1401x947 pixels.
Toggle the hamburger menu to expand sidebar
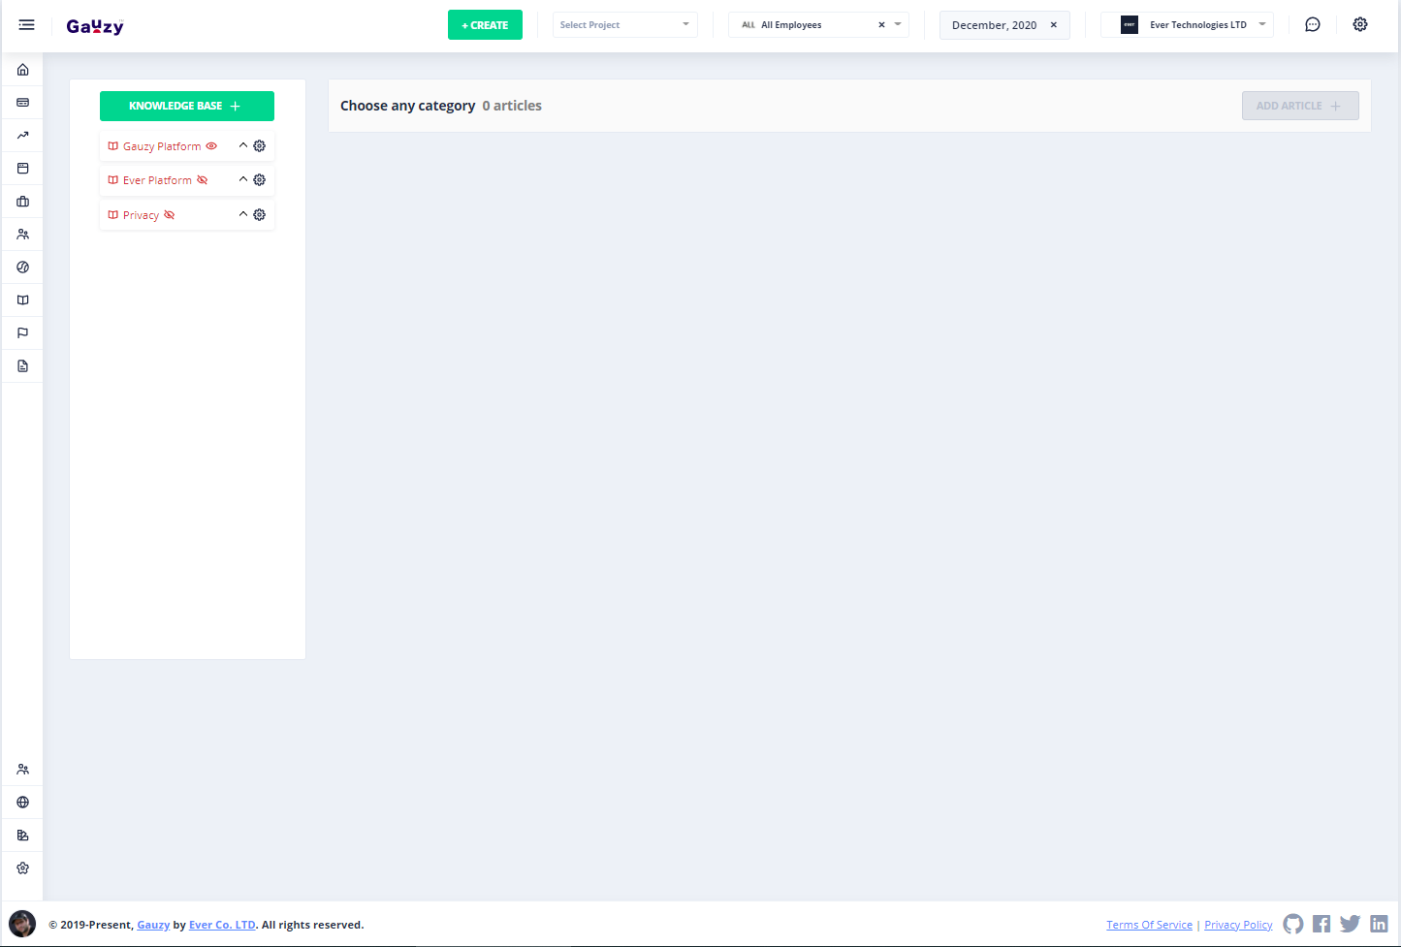click(27, 25)
